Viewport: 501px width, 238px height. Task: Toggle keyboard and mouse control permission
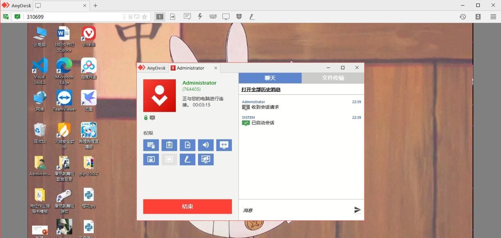click(x=151, y=145)
